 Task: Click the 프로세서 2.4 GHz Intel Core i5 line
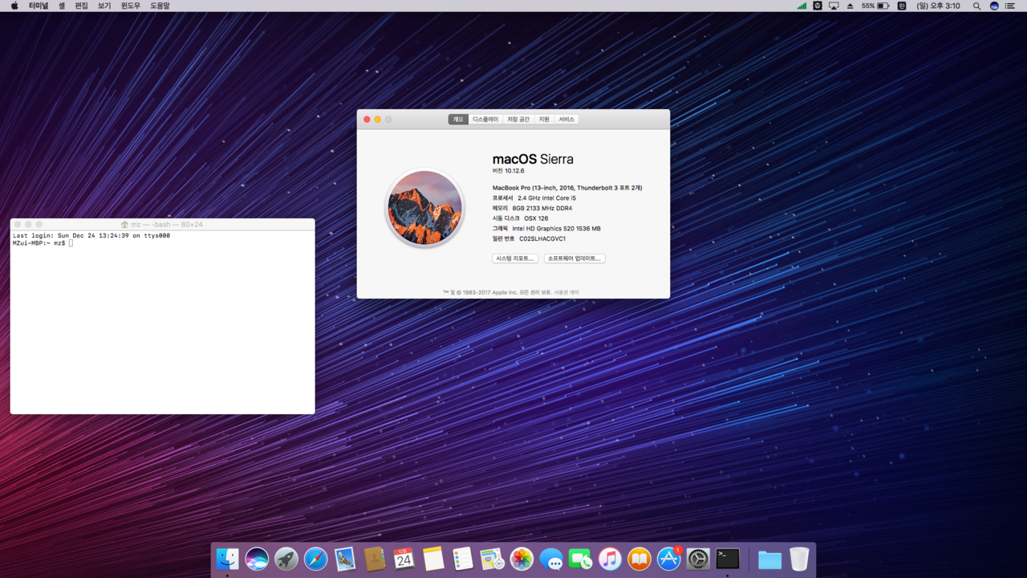pos(534,198)
